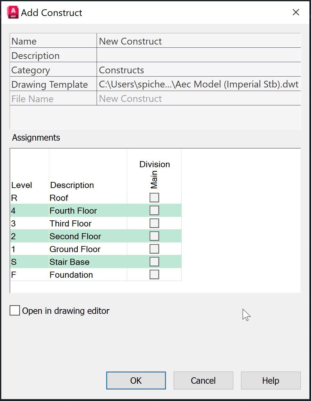Image resolution: width=311 pixels, height=401 pixels.
Task: Check Main division for Ground Floor
Action: pyautogui.click(x=154, y=249)
